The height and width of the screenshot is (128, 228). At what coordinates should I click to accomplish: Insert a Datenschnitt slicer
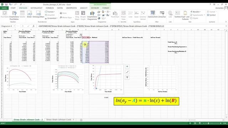click(152, 14)
